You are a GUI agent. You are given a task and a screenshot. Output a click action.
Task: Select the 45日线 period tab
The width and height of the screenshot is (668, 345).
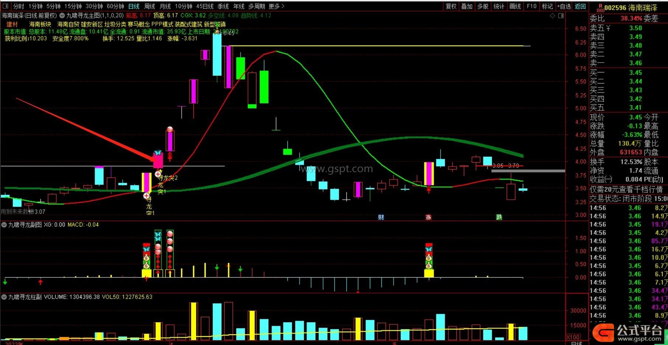[205, 6]
